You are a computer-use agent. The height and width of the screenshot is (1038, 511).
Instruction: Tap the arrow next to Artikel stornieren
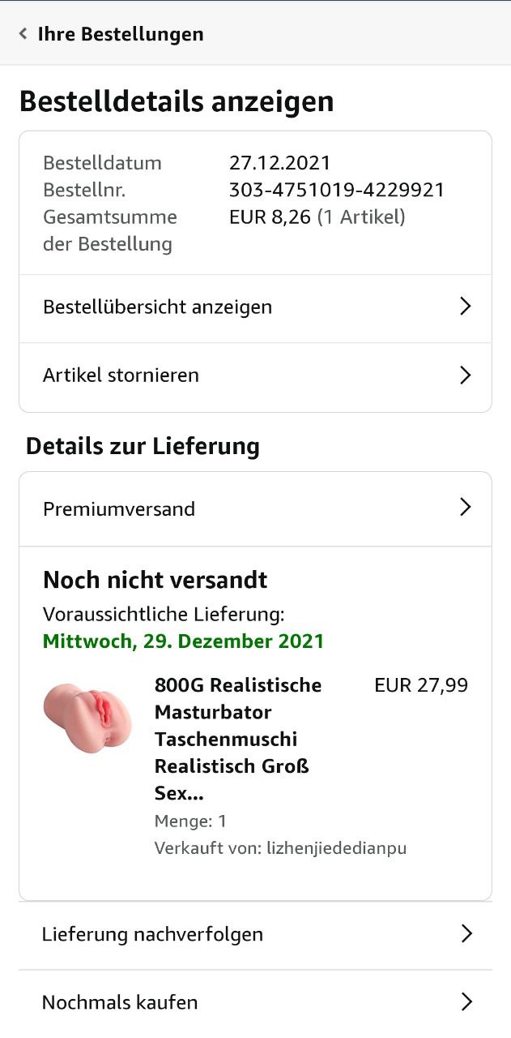[x=465, y=375]
